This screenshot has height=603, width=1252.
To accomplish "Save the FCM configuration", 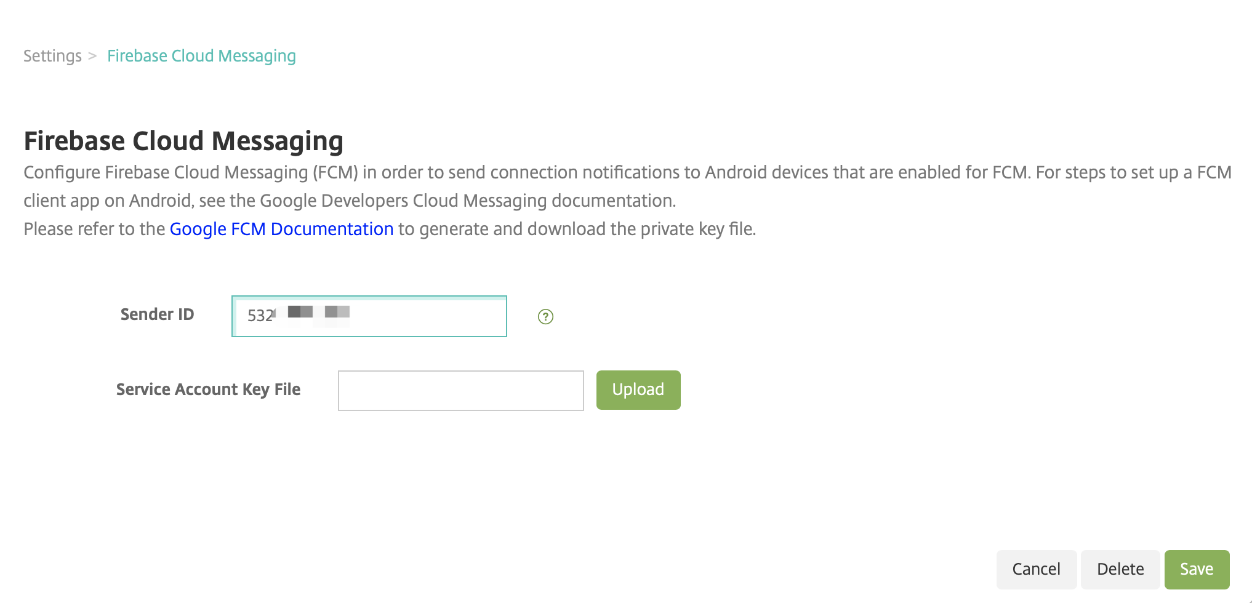I will coord(1197,569).
